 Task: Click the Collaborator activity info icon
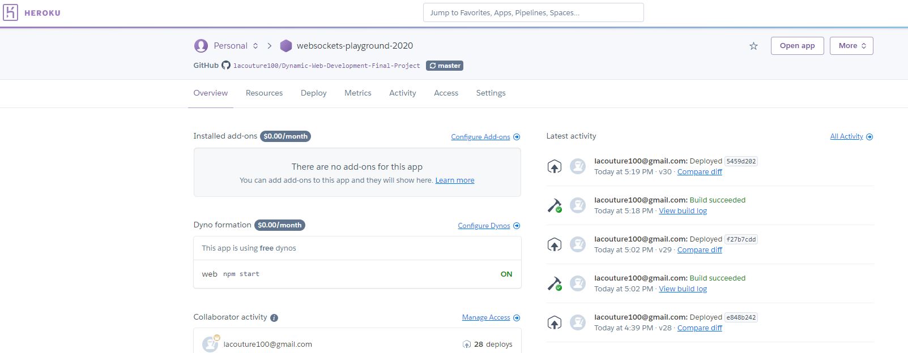[x=274, y=318]
